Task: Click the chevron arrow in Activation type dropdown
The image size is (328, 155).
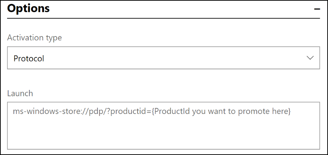Action: point(310,58)
